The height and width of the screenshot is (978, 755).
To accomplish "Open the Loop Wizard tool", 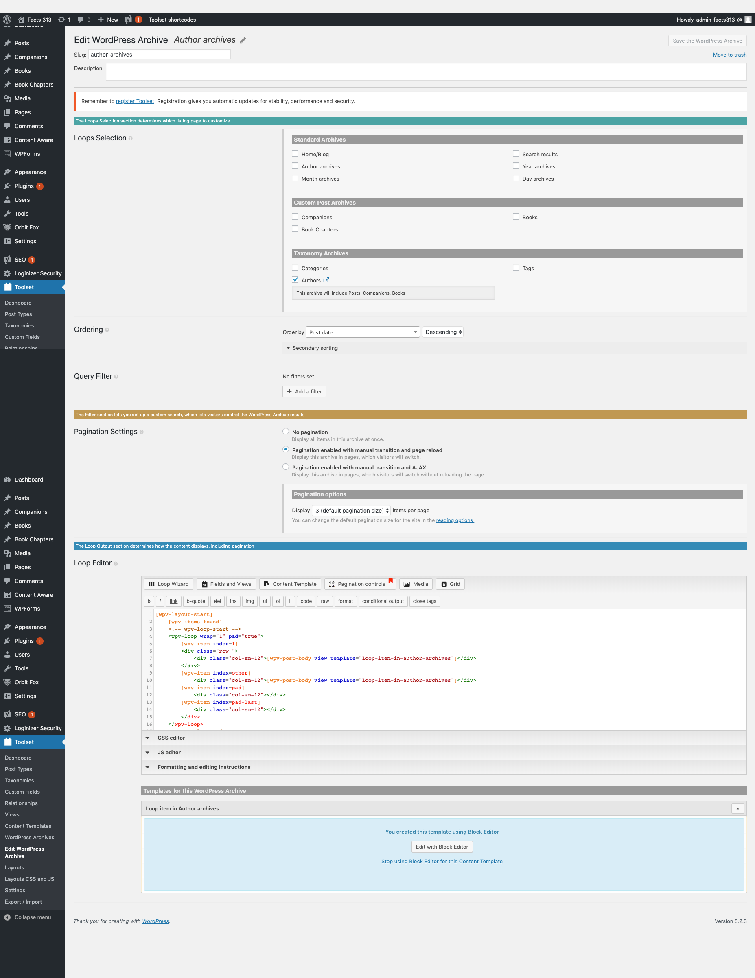I will 169,584.
